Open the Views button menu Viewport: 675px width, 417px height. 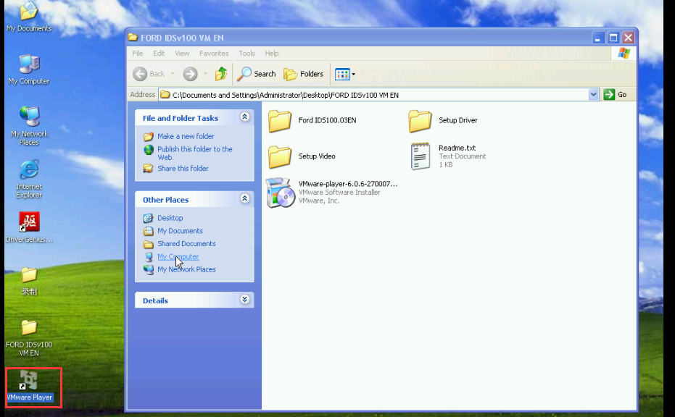345,74
